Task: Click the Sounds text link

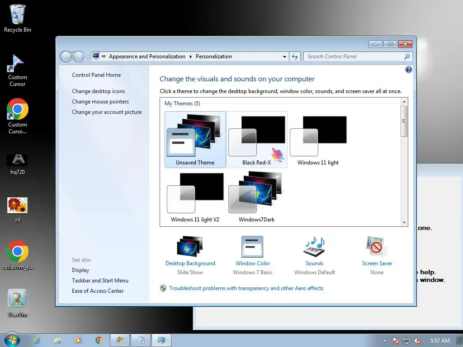Action: pyautogui.click(x=315, y=263)
